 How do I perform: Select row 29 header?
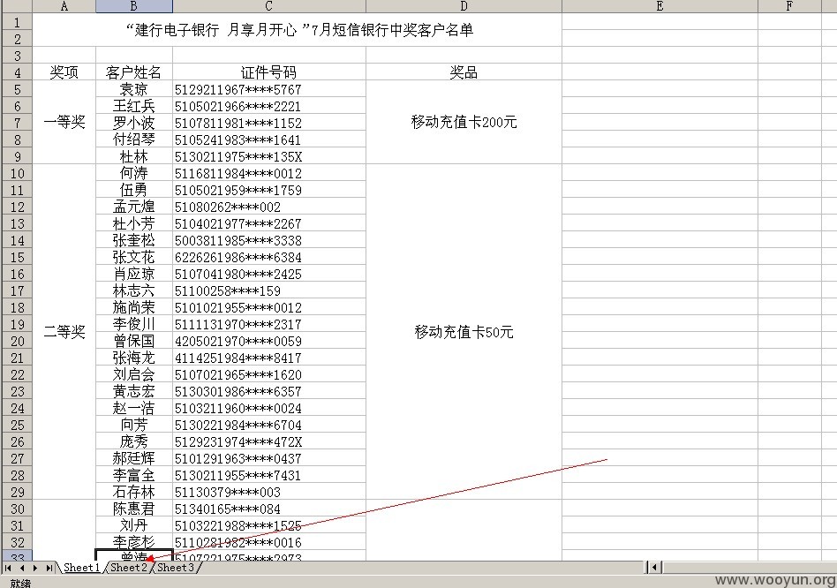[17, 492]
